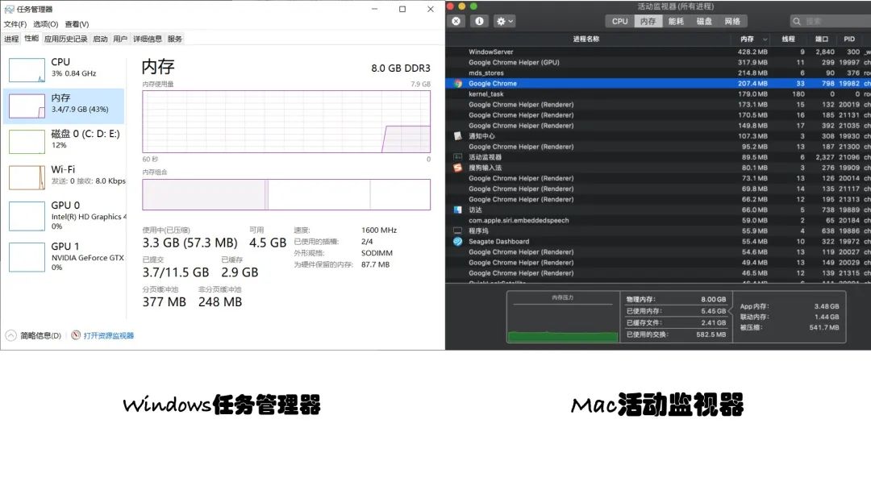Click the 3.7/11.5 GB committed value

pos(176,272)
